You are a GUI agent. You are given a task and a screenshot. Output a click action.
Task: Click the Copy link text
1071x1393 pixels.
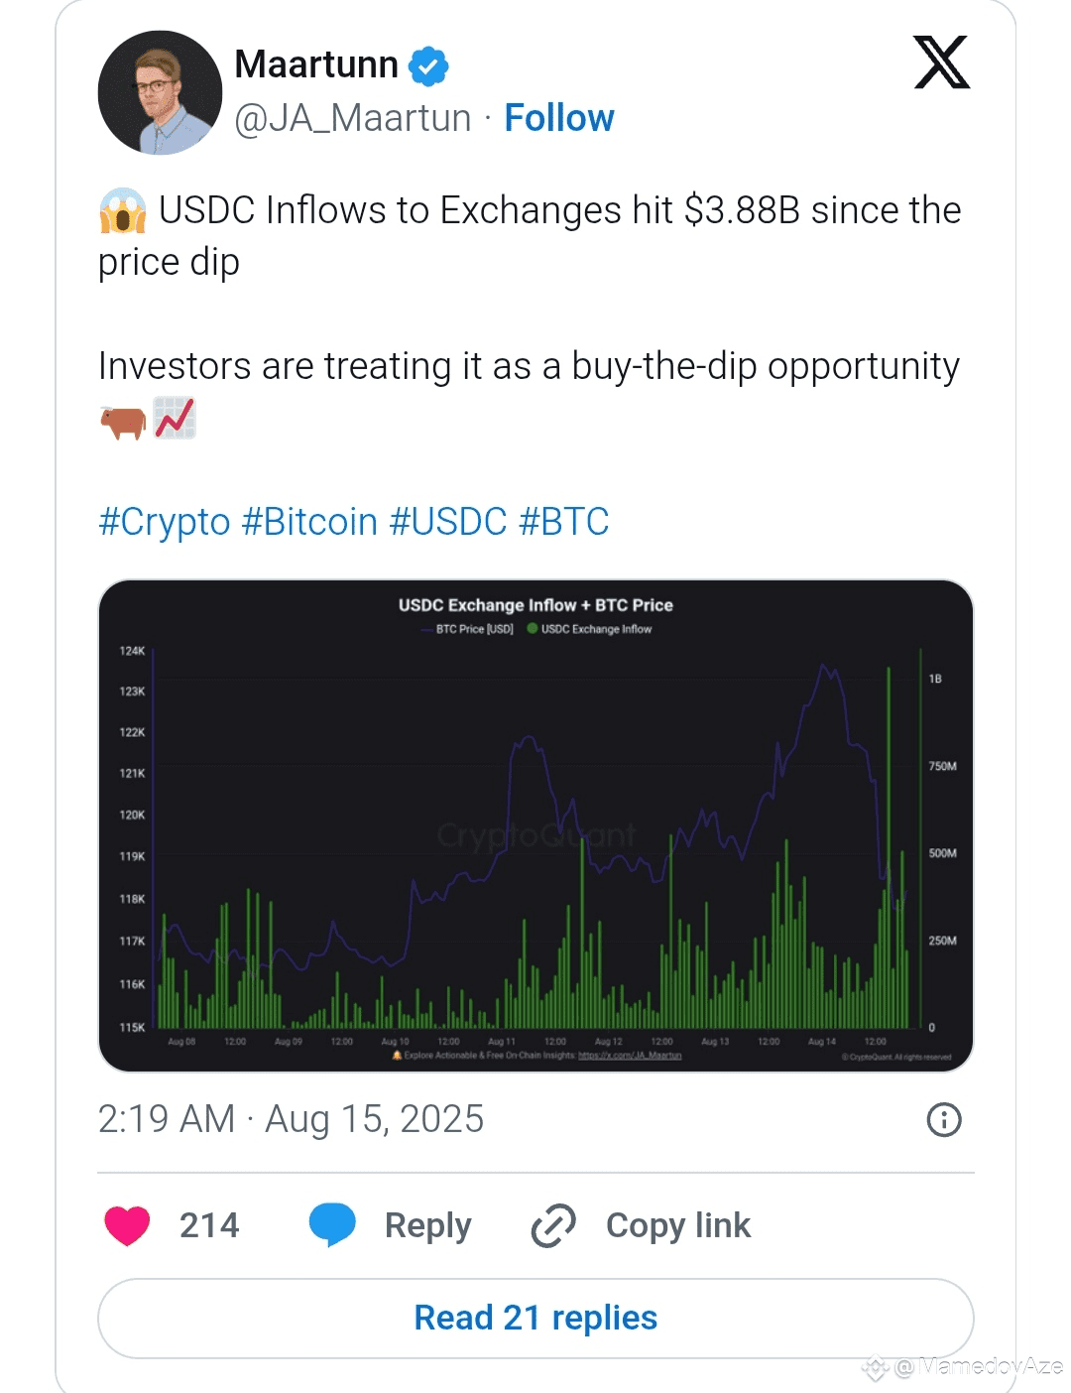point(678,1225)
